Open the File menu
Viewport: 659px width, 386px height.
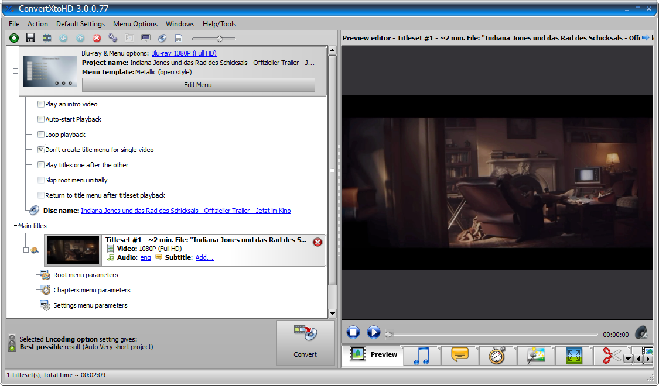14,24
